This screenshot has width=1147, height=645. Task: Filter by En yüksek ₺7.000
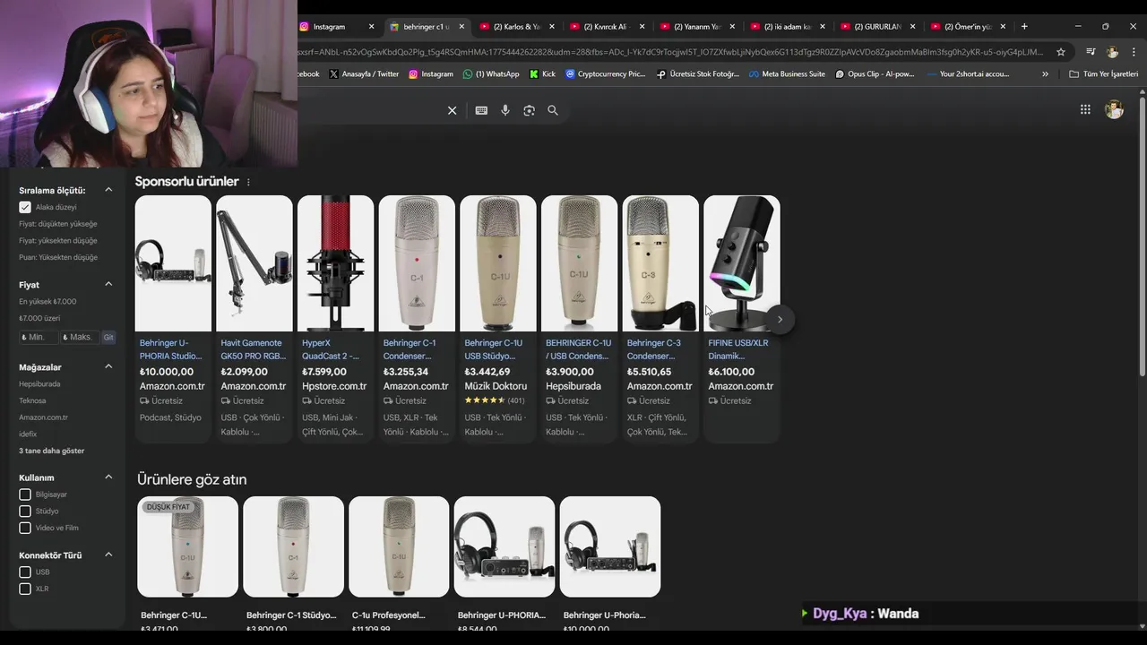(x=47, y=302)
